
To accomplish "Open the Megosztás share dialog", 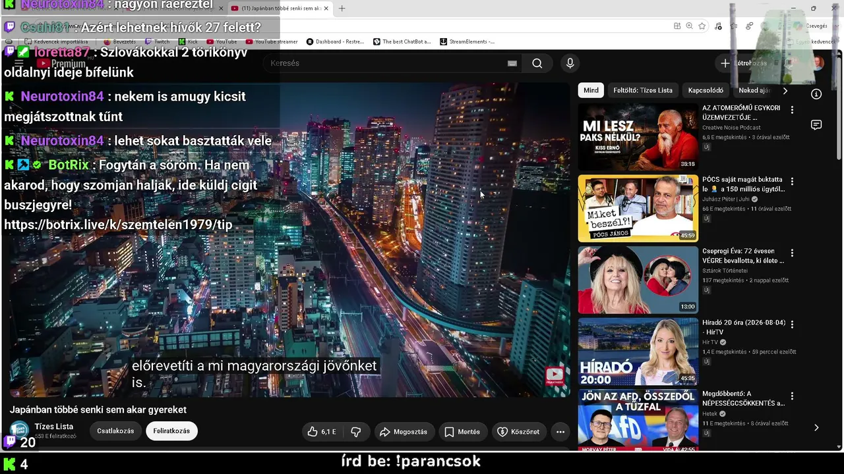I will point(404,432).
